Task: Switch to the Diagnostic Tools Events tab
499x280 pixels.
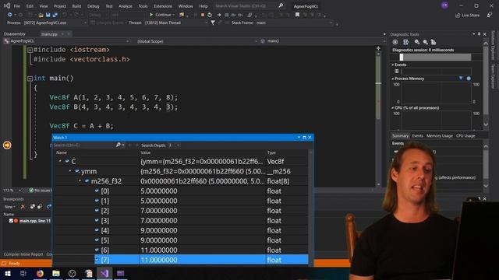Action: (418, 136)
